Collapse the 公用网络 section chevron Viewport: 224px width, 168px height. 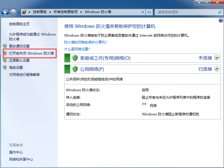coord(217,69)
